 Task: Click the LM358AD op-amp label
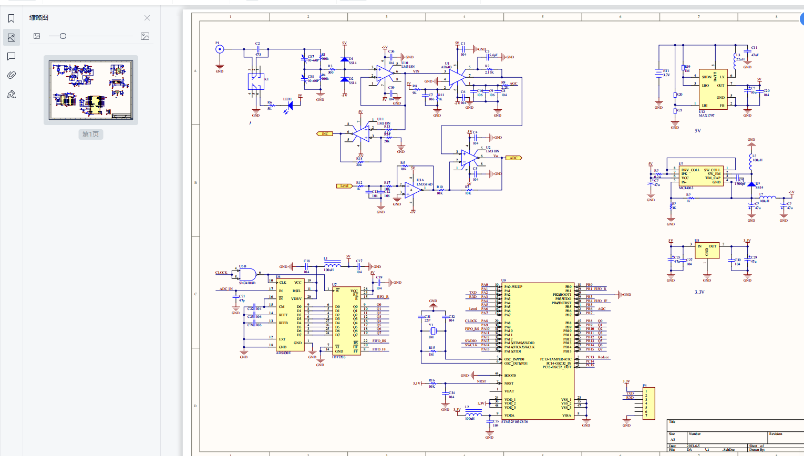coord(425,184)
